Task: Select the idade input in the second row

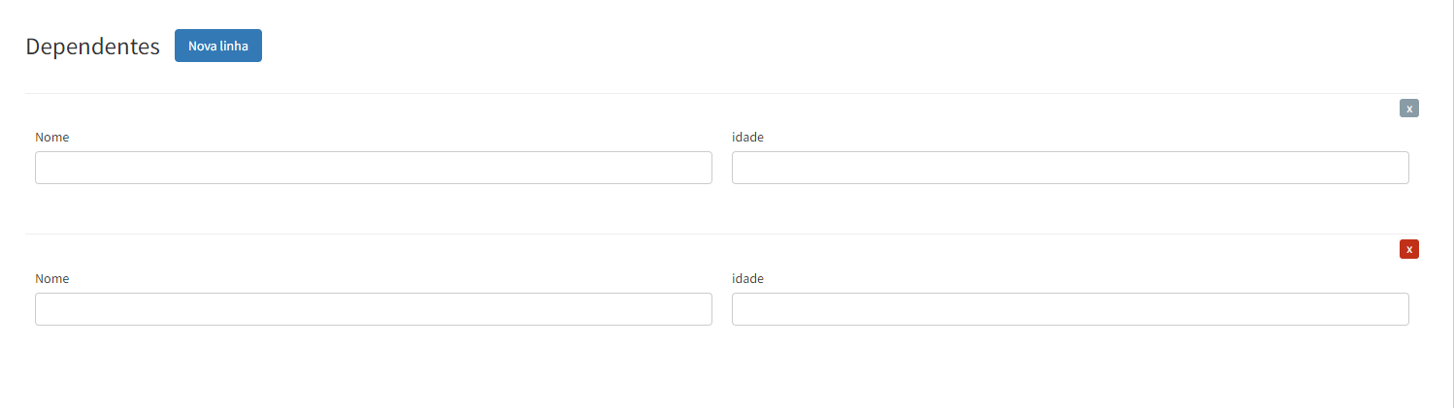Action: 1070,309
